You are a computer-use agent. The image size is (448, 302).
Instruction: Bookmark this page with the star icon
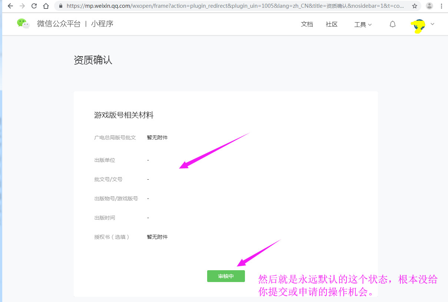pyautogui.click(x=415, y=6)
